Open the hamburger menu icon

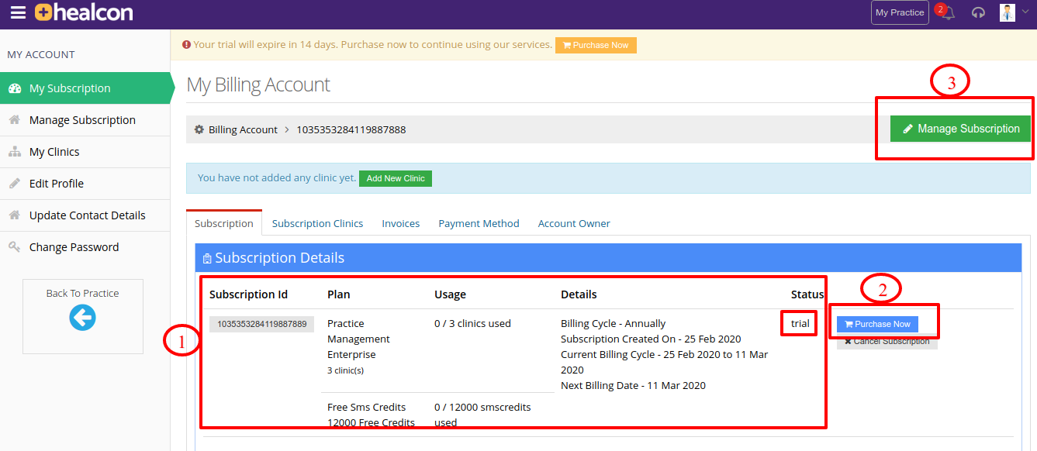click(18, 12)
